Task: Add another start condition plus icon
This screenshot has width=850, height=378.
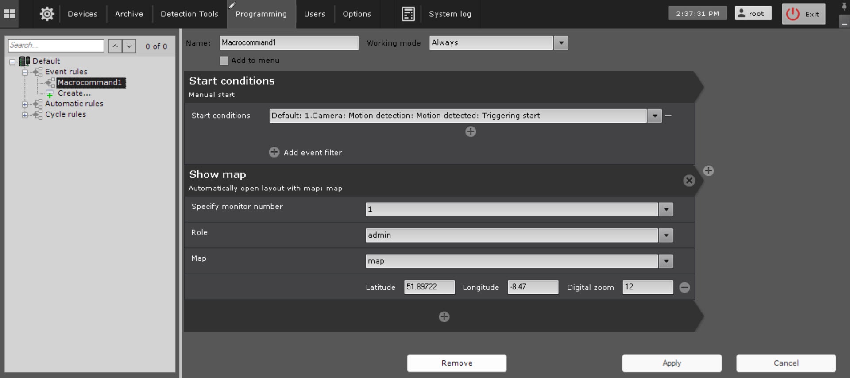Action: coord(471,131)
